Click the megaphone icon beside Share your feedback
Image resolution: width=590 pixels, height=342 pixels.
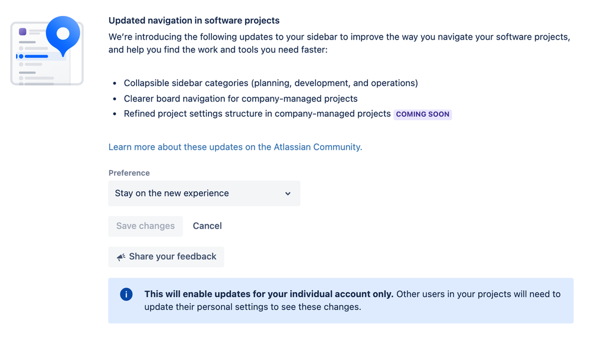pos(121,257)
